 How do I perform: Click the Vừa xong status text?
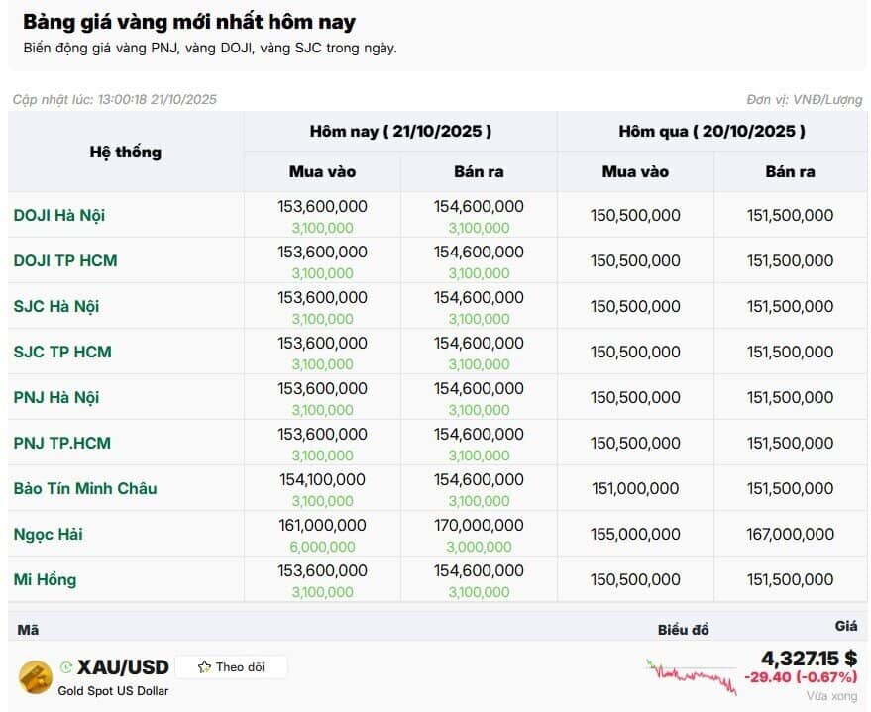click(832, 696)
